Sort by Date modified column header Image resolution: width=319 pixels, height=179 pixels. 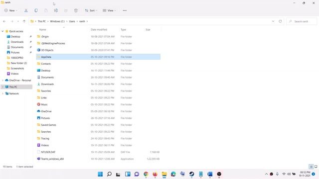pos(99,30)
